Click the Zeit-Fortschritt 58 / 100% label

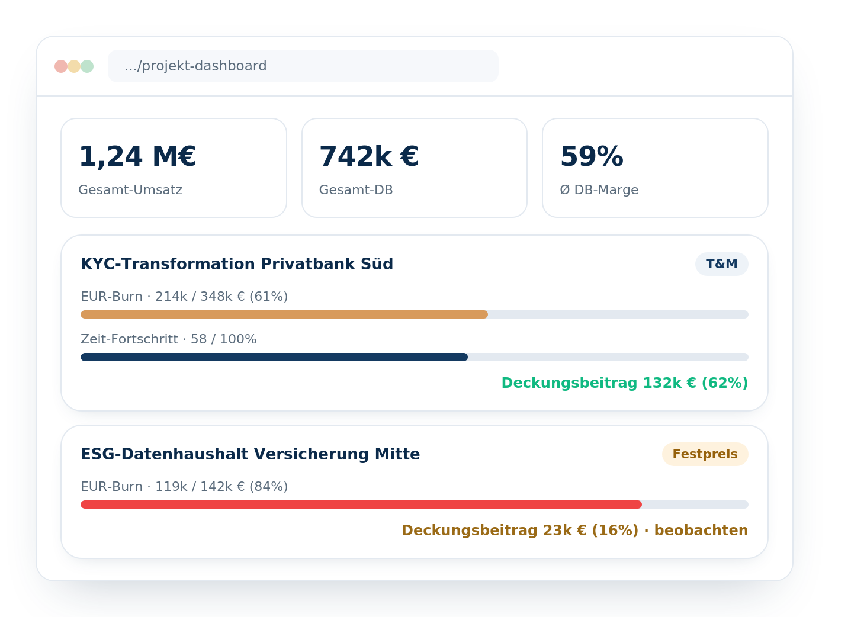click(169, 339)
